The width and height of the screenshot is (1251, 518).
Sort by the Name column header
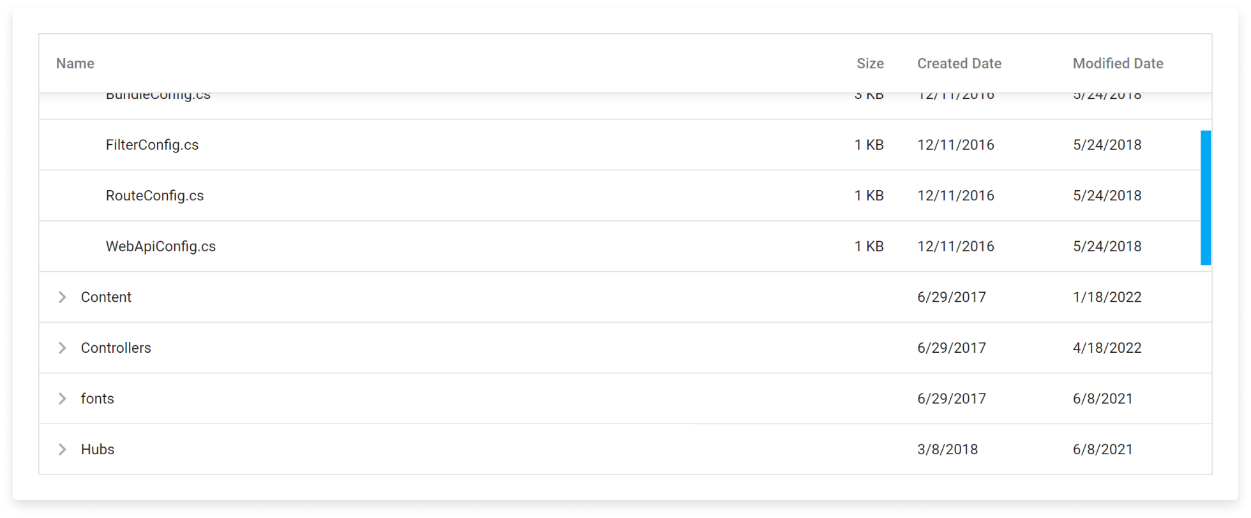[x=75, y=64]
